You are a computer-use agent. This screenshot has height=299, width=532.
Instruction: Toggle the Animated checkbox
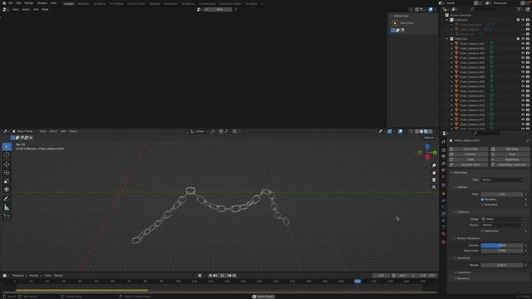482,205
